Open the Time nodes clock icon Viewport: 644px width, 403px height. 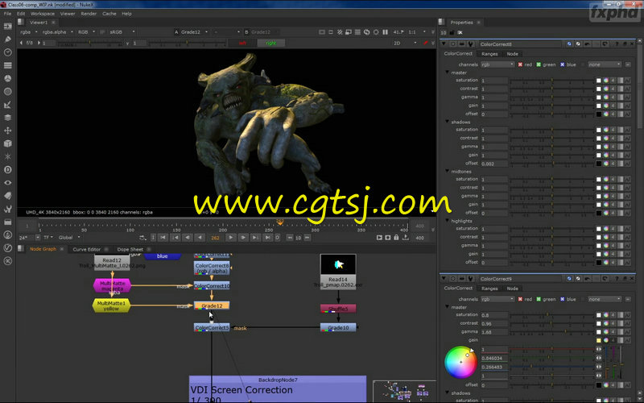(x=7, y=52)
